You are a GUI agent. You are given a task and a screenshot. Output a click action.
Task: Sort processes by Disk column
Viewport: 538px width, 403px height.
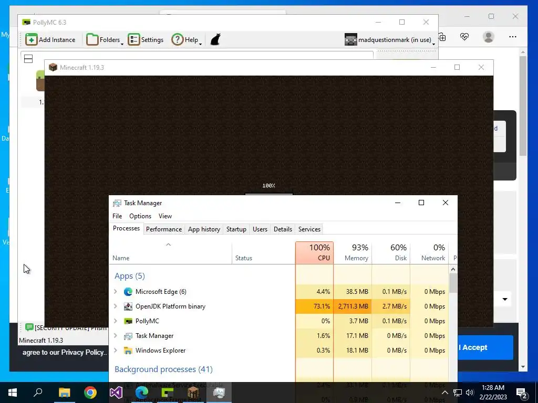coord(391,252)
